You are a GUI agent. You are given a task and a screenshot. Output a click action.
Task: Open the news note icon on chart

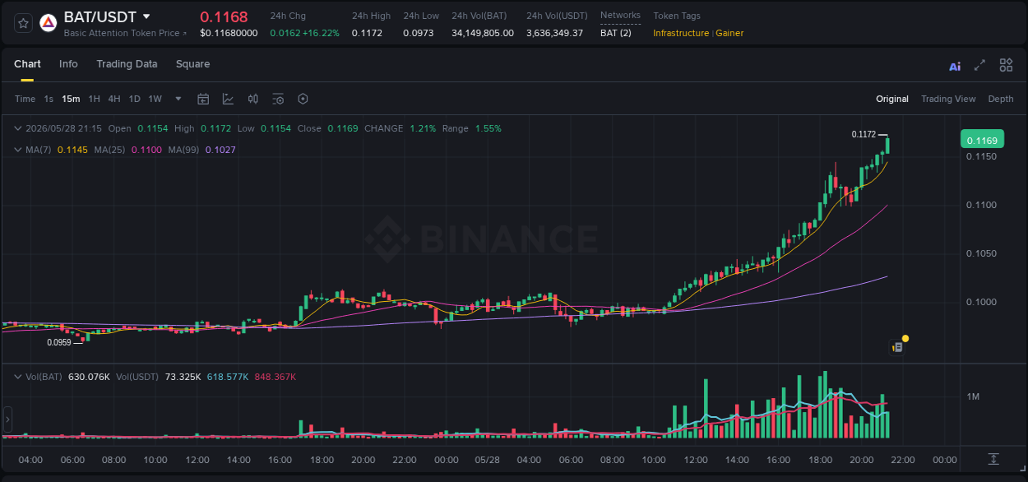(x=897, y=347)
